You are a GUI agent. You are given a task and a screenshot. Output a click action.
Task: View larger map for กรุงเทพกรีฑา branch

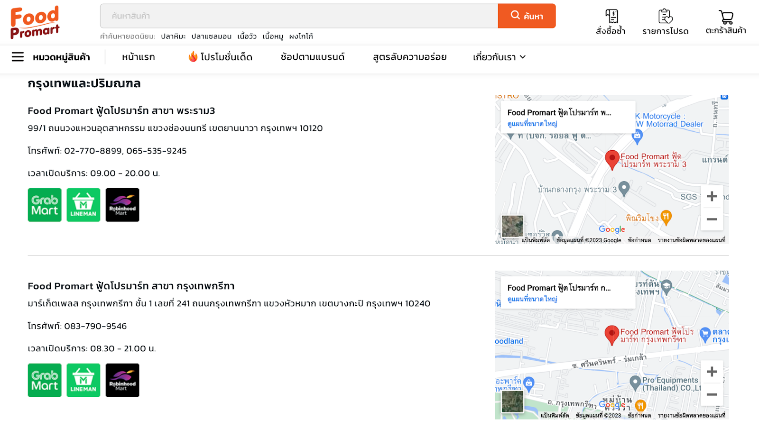click(x=532, y=299)
